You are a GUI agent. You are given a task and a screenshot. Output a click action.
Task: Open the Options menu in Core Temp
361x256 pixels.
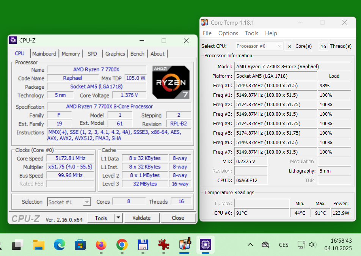(228, 33)
